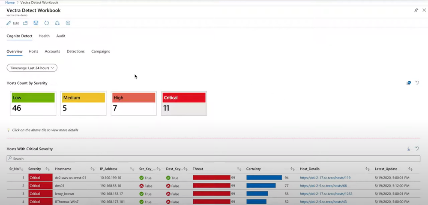Click red Src_Key False icon in dns01 row

[x=141, y=186]
